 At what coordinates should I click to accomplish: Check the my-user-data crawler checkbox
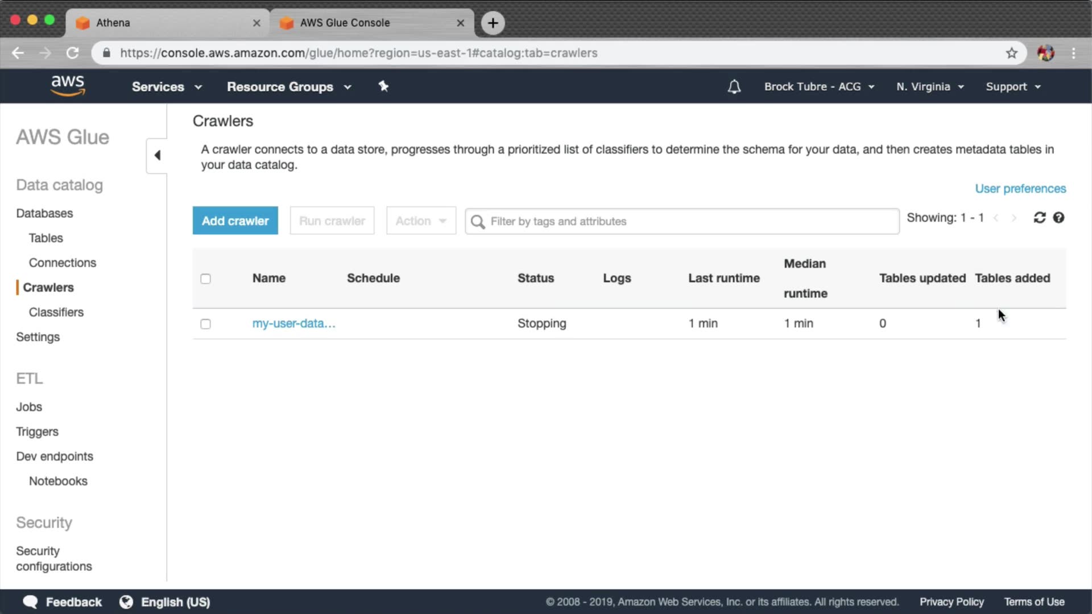[x=205, y=324]
